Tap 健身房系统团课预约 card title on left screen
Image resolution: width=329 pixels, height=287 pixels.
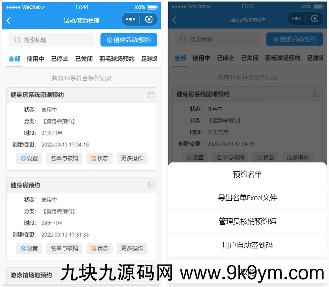point(37,95)
